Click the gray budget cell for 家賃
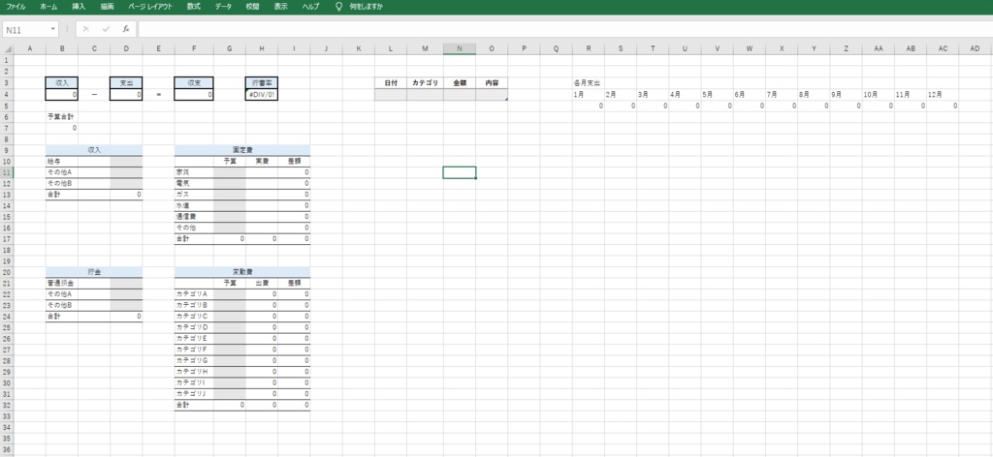993x457 pixels. (x=229, y=172)
